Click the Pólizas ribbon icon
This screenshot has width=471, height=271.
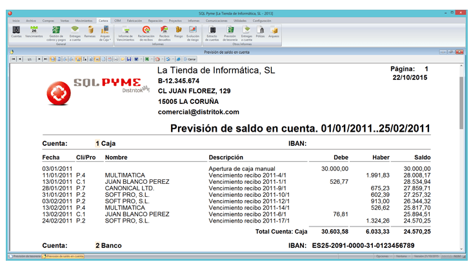tap(260, 32)
